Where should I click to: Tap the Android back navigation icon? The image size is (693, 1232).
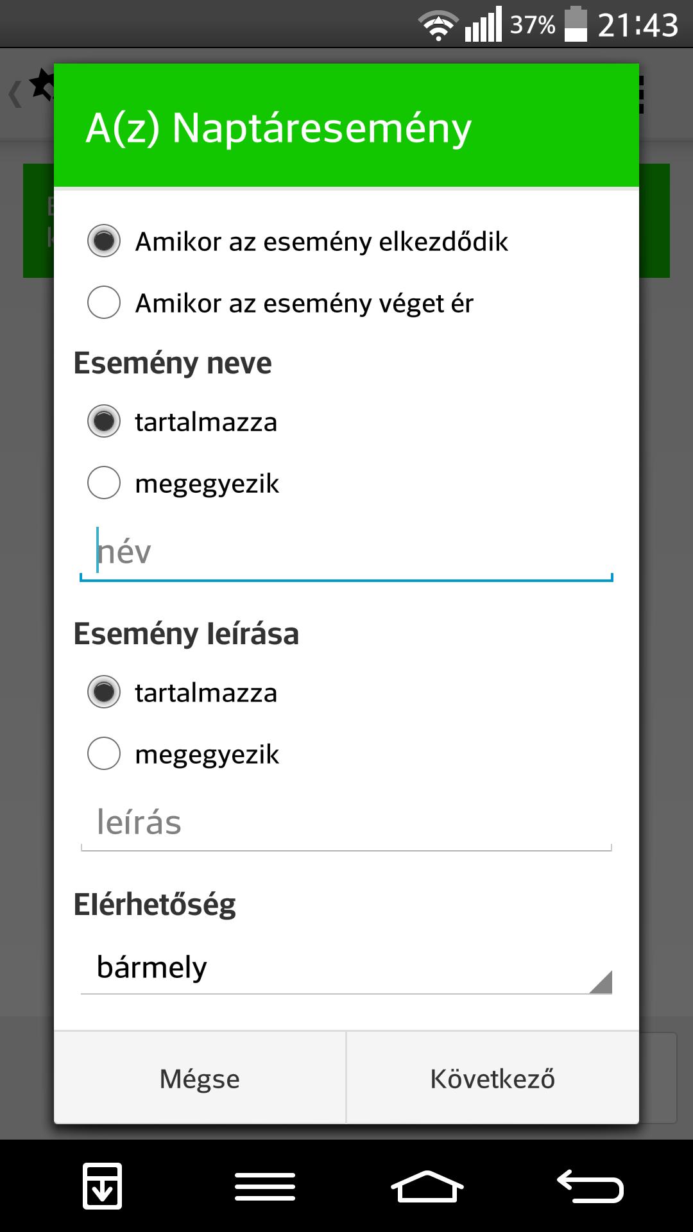[590, 1186]
